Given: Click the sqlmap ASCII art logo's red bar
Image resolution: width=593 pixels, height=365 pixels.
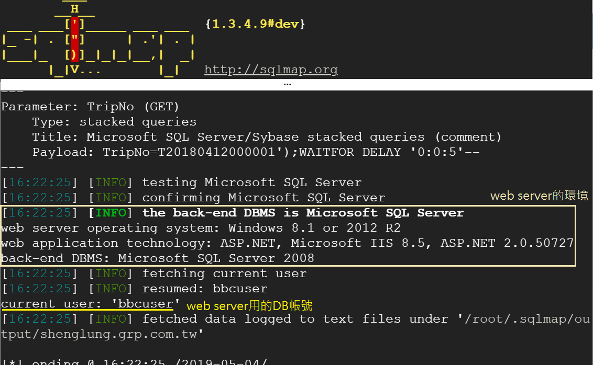Looking at the screenshot, I should pos(74,39).
